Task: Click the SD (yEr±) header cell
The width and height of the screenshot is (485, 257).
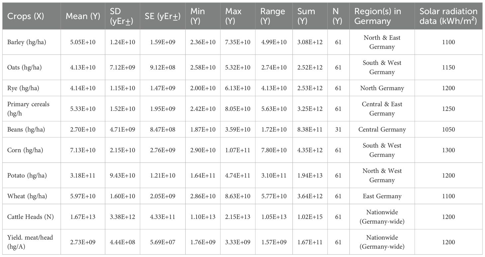Action: (x=122, y=16)
